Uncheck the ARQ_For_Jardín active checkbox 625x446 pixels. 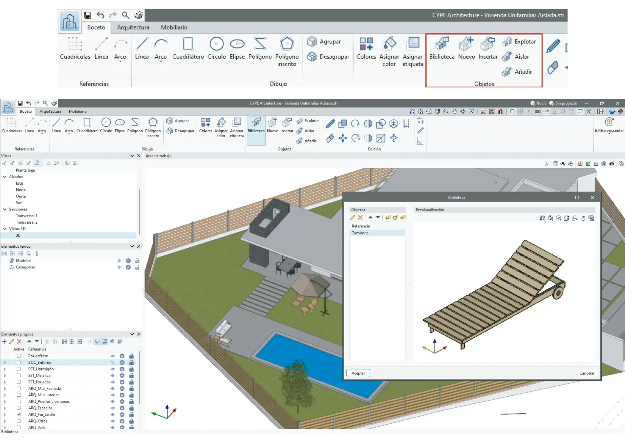pyautogui.click(x=19, y=414)
